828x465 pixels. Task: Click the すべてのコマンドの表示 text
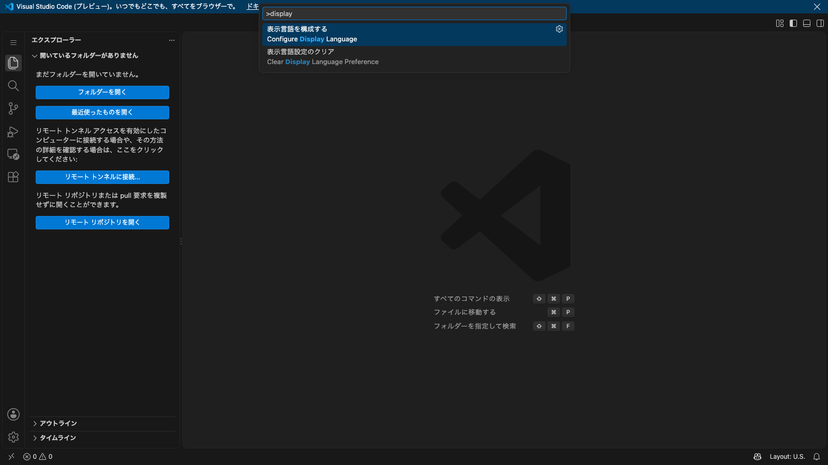471,299
